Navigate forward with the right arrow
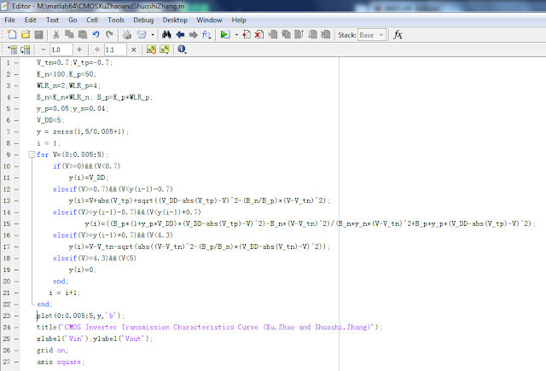Screen dimensions: 546x371 coord(194,34)
